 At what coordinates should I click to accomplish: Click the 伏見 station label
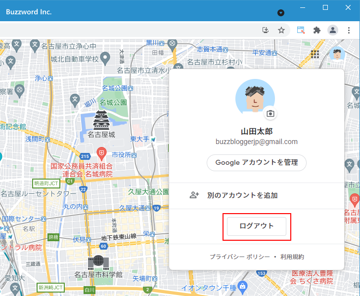[82, 240]
